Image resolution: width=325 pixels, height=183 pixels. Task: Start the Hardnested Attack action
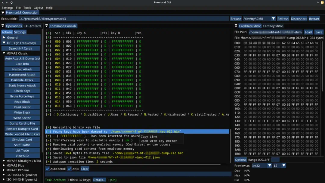[22, 75]
